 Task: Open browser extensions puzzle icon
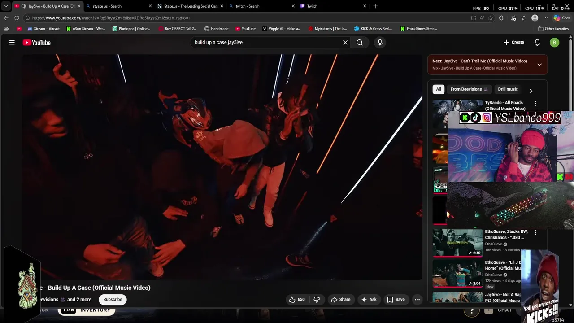(x=501, y=18)
